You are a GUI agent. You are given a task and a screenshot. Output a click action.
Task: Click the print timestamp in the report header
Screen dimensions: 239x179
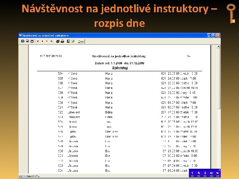[50, 56]
